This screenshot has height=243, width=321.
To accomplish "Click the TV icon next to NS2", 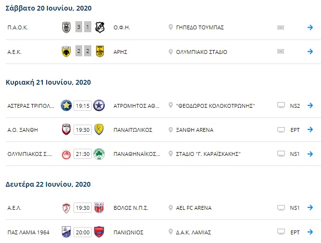I will (x=281, y=105).
